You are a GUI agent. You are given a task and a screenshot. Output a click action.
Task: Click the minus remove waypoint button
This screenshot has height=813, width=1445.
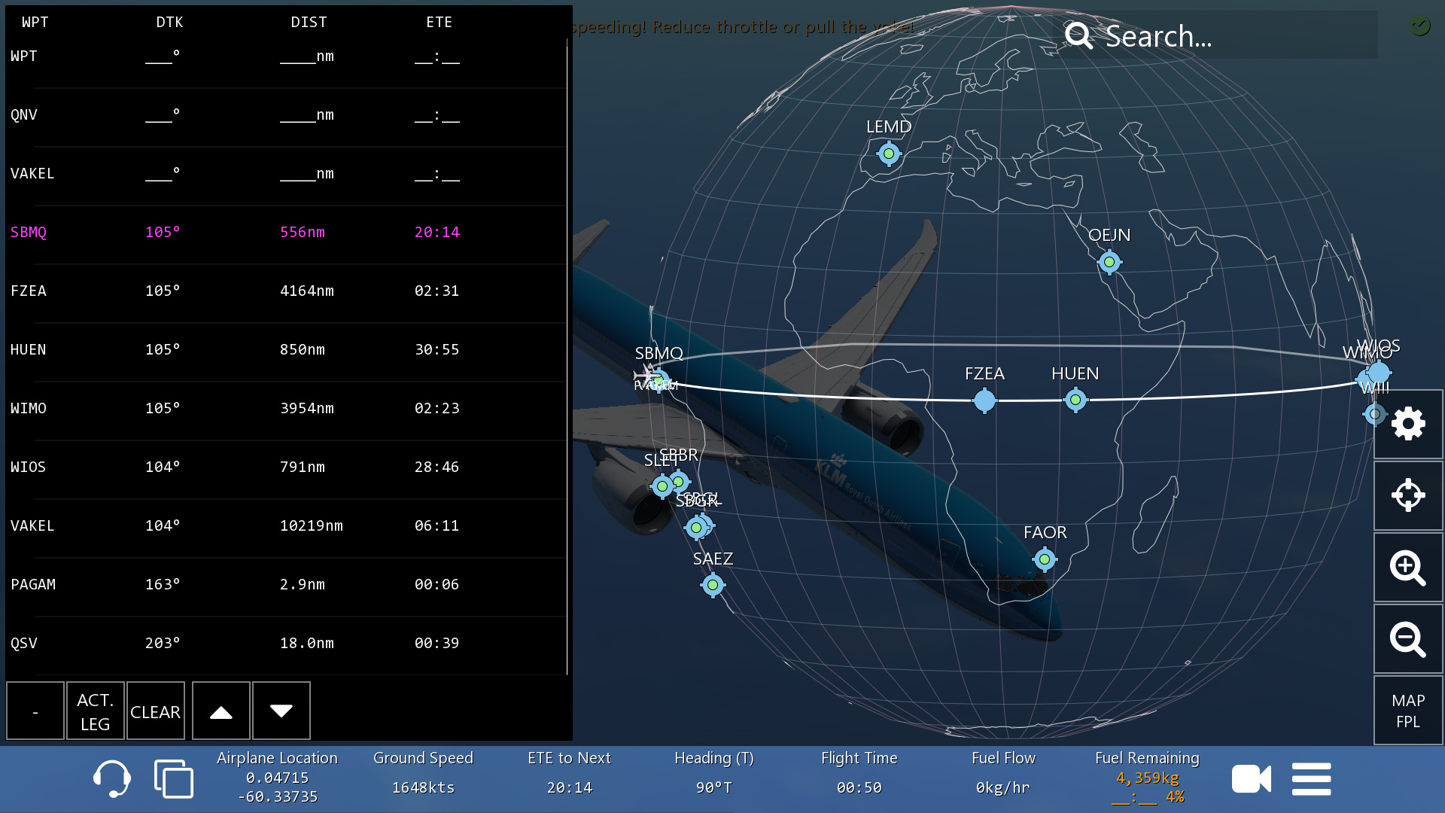35,711
